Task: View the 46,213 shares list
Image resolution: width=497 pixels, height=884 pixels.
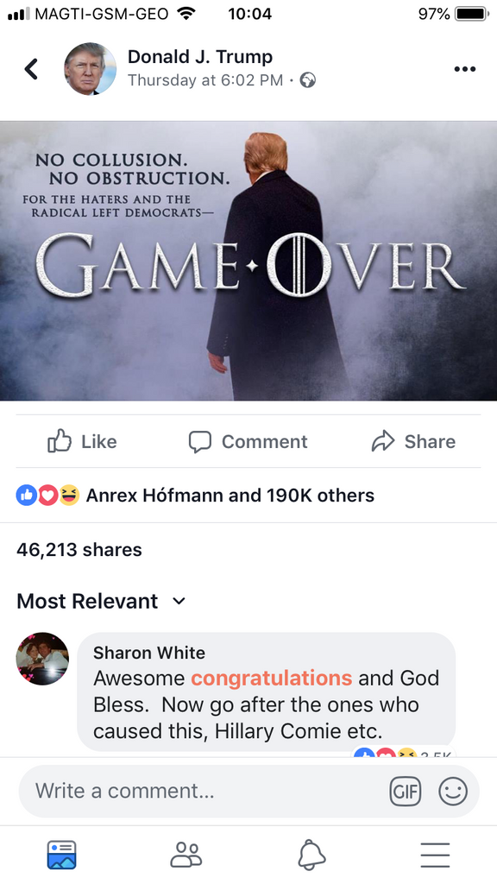Action: pyautogui.click(x=79, y=550)
